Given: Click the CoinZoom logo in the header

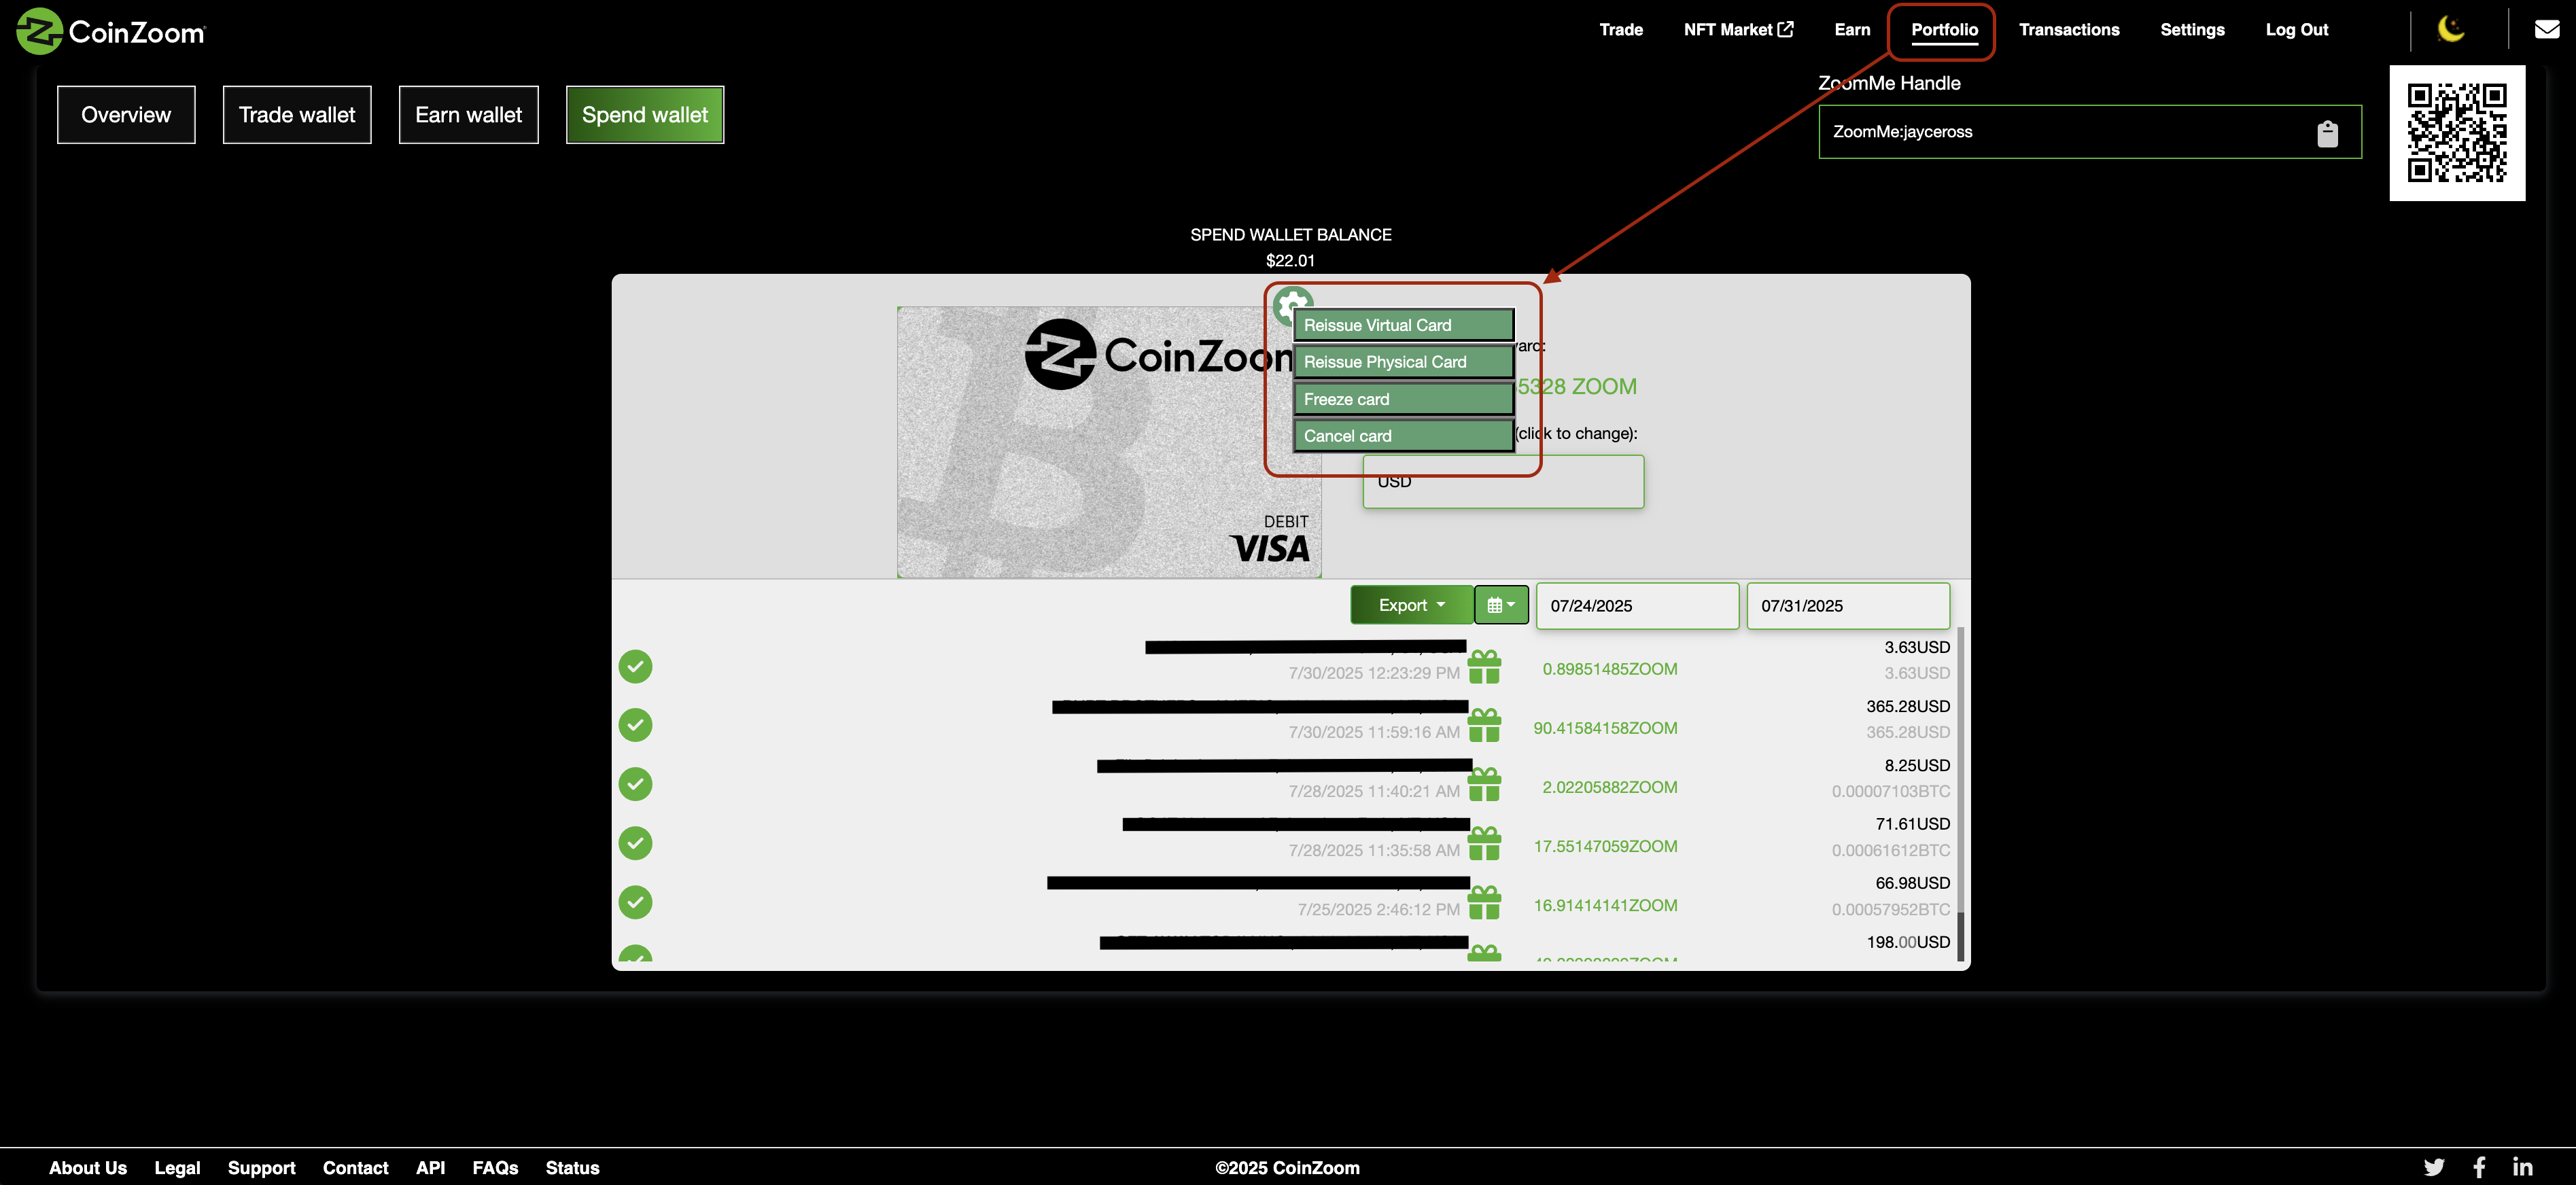Looking at the screenshot, I should click(111, 31).
